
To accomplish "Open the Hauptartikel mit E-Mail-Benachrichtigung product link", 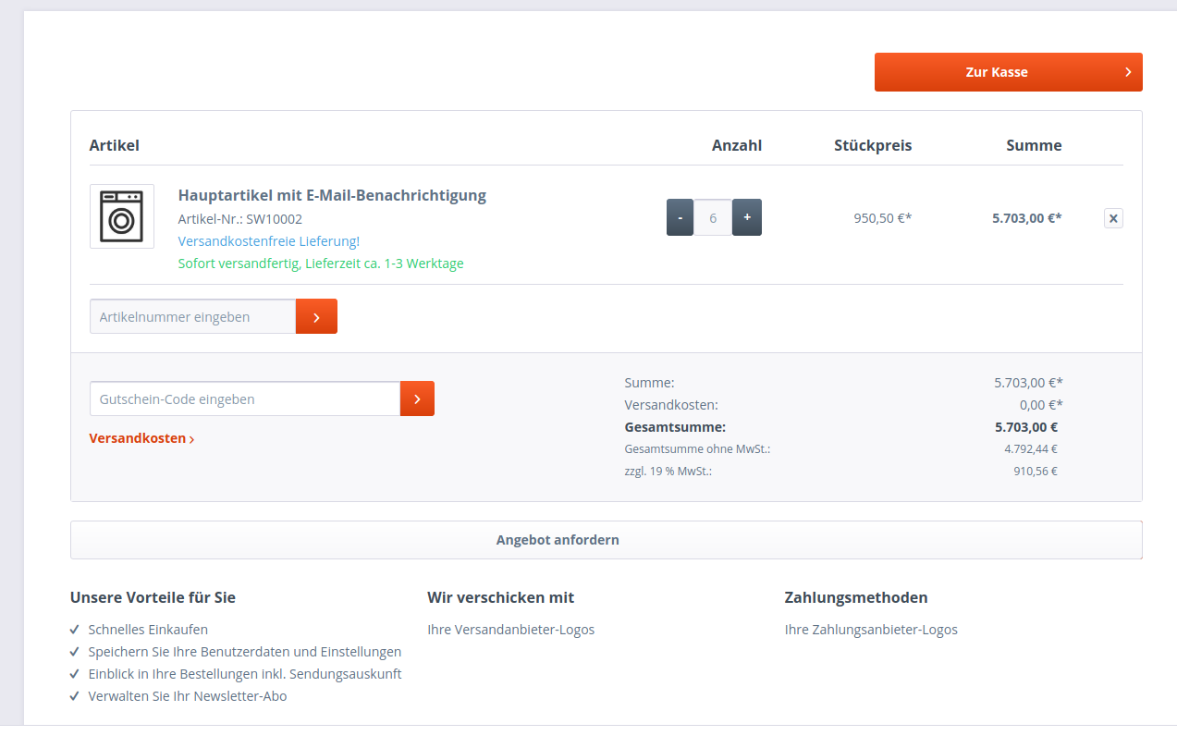I will (332, 195).
